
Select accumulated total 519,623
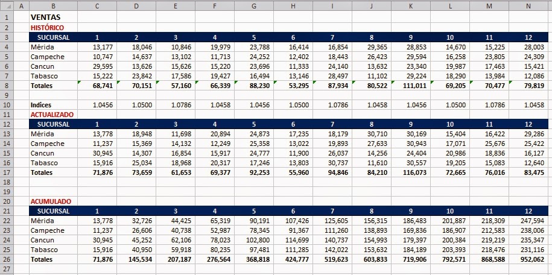332,259
